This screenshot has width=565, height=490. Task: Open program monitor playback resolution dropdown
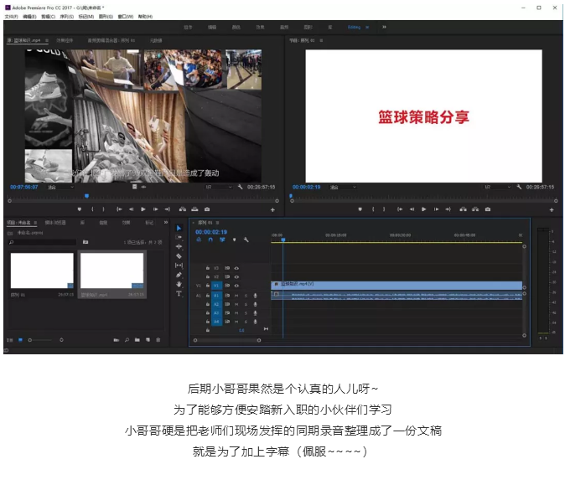pos(497,187)
